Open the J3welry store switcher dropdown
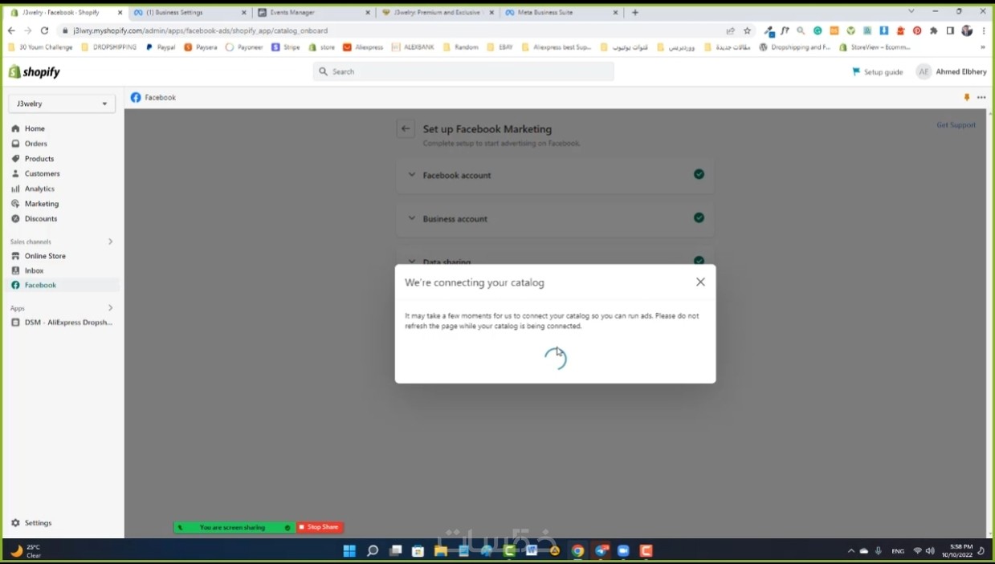995x564 pixels. 62,103
